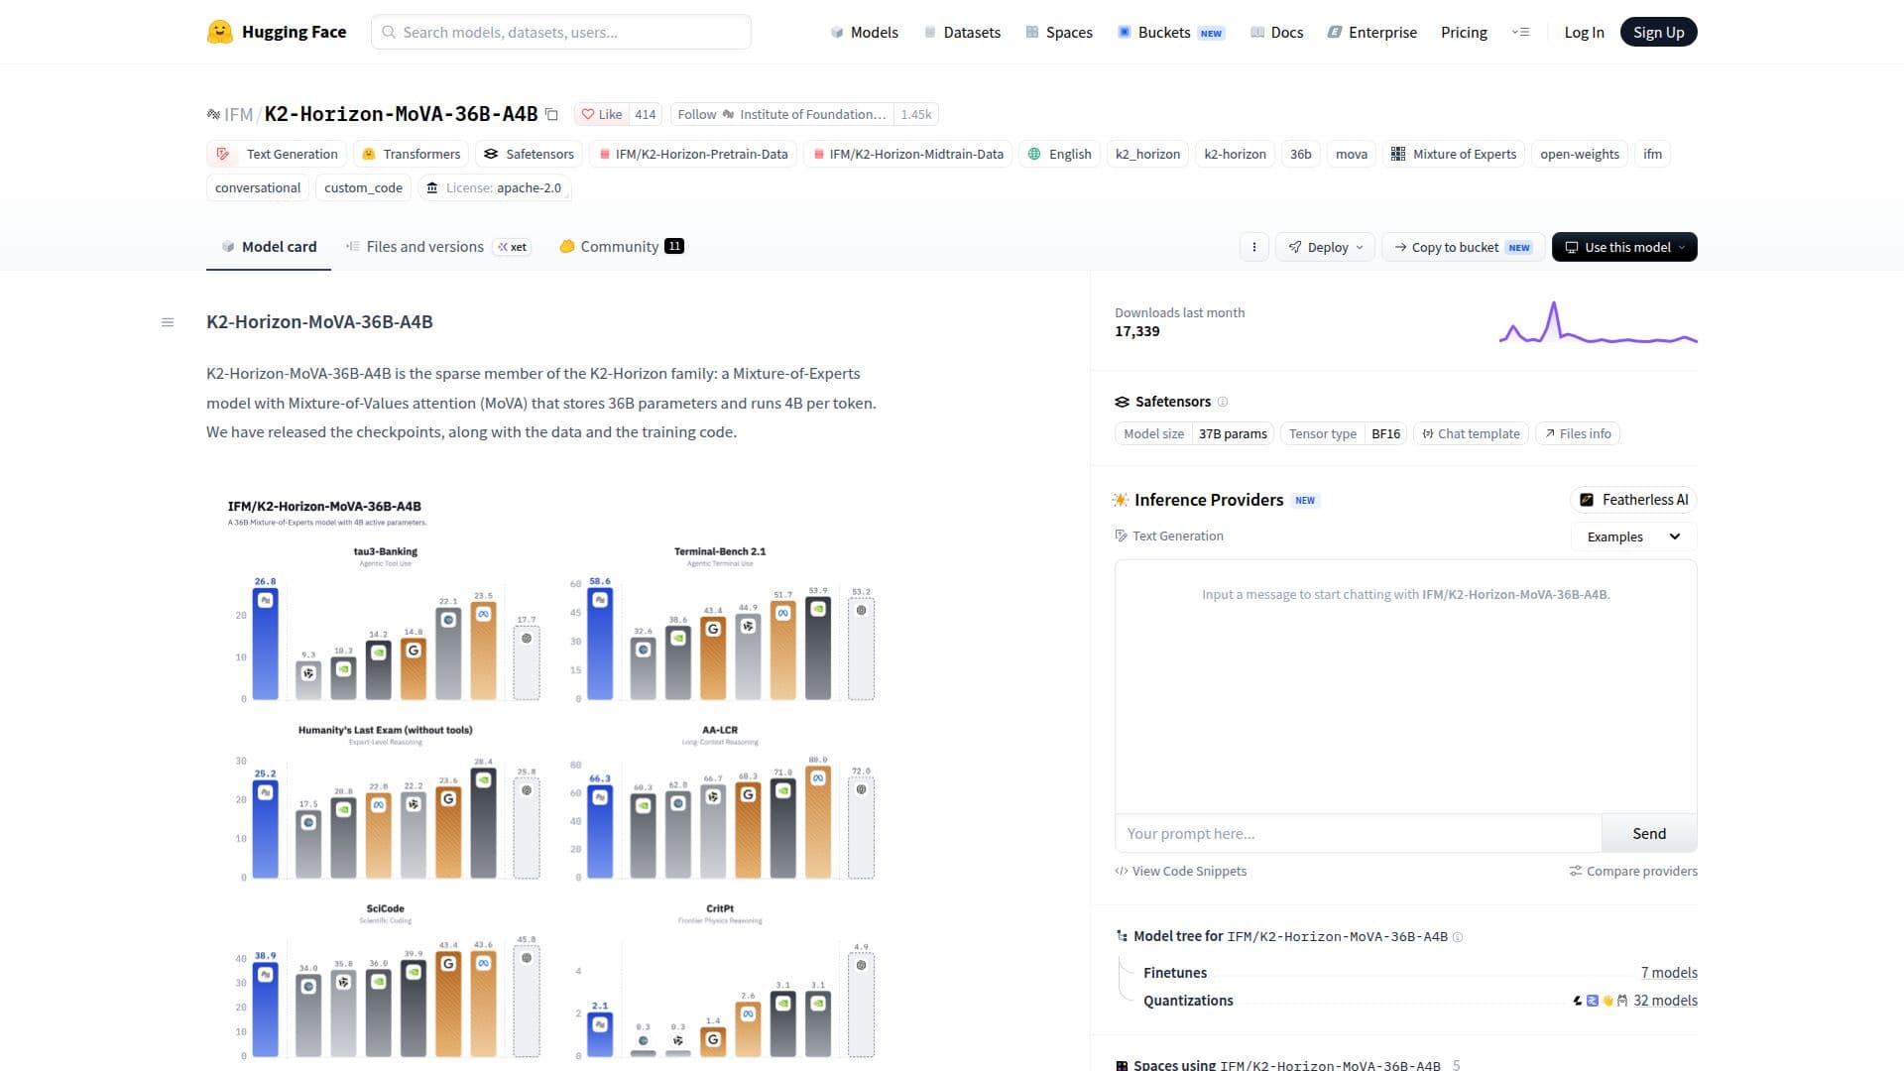Switch to the Model card tab
Screen dimensions: 1904x1071
tap(269, 247)
